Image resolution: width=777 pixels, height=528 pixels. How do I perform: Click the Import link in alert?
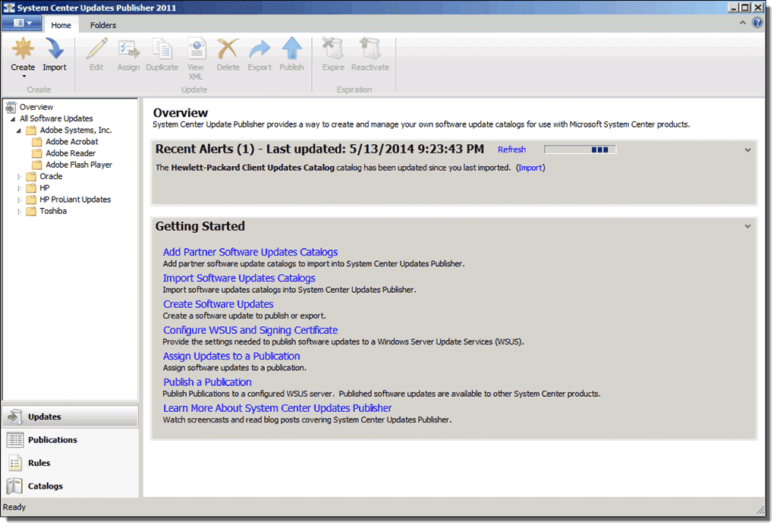click(x=530, y=168)
